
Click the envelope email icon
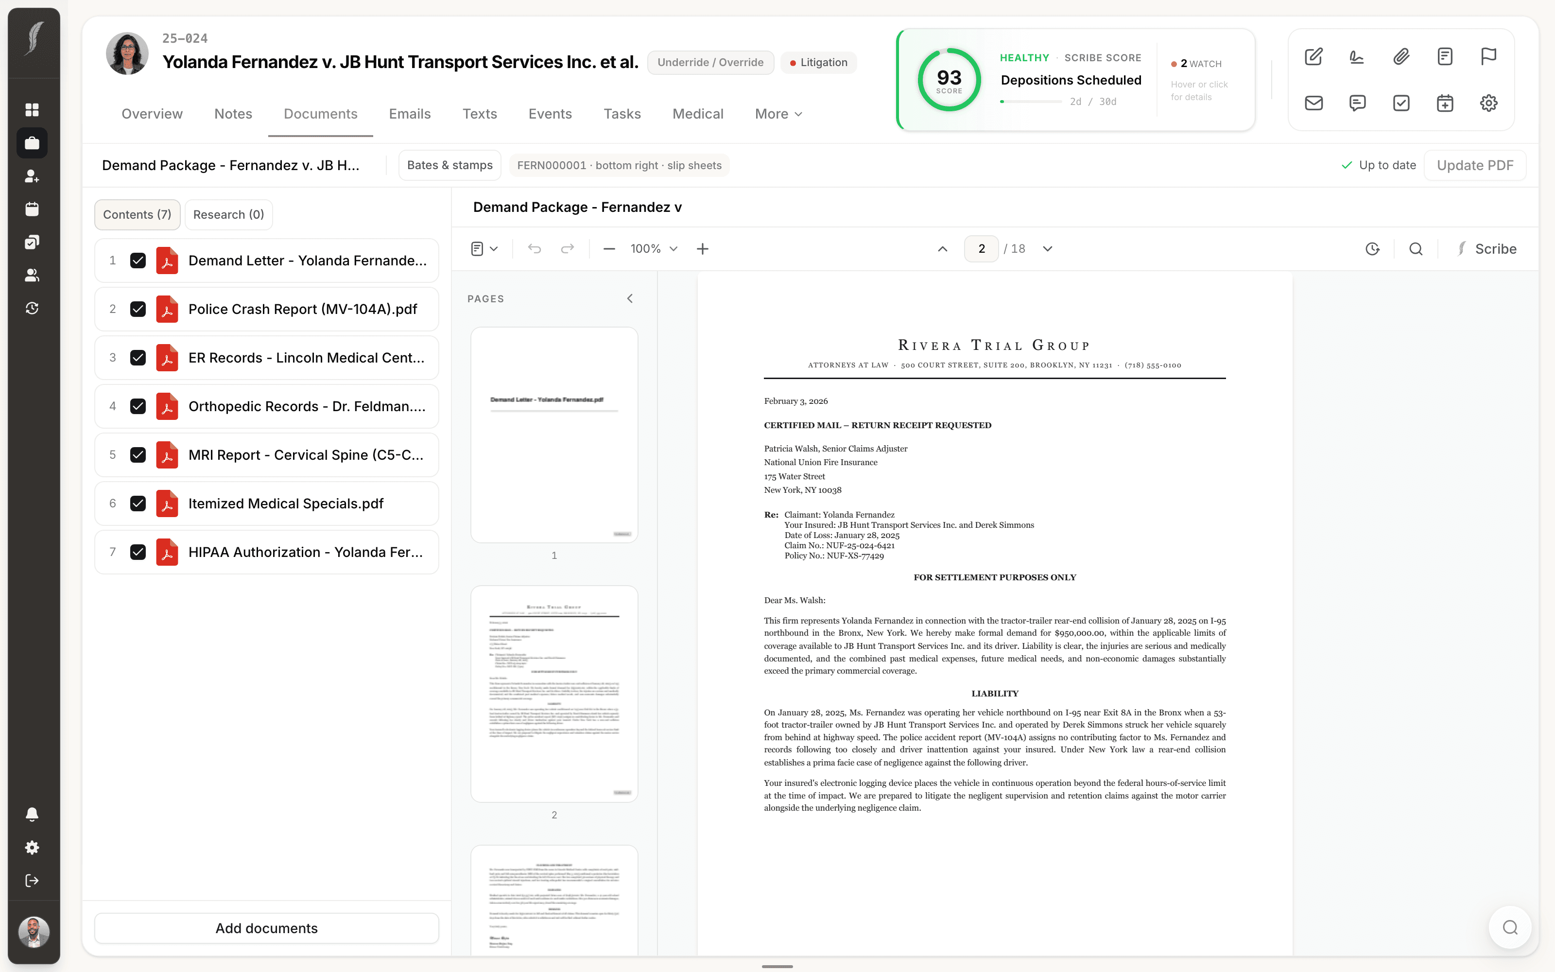pos(1313,103)
